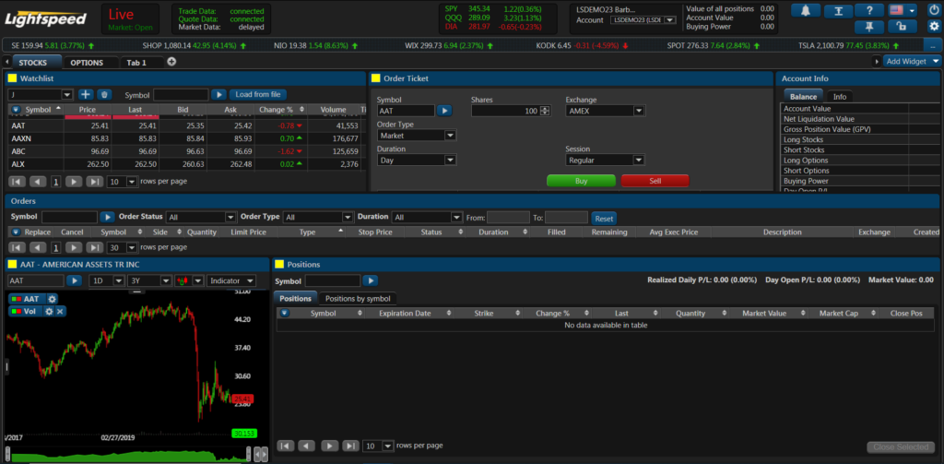
Task: Go to first page in Positions pager
Action: (286, 446)
